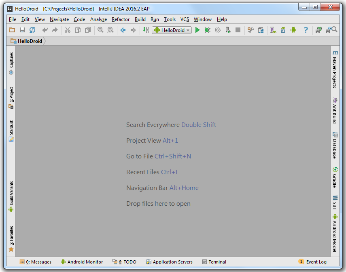Run the app with green play button
The image size is (346, 272).
tap(197, 30)
